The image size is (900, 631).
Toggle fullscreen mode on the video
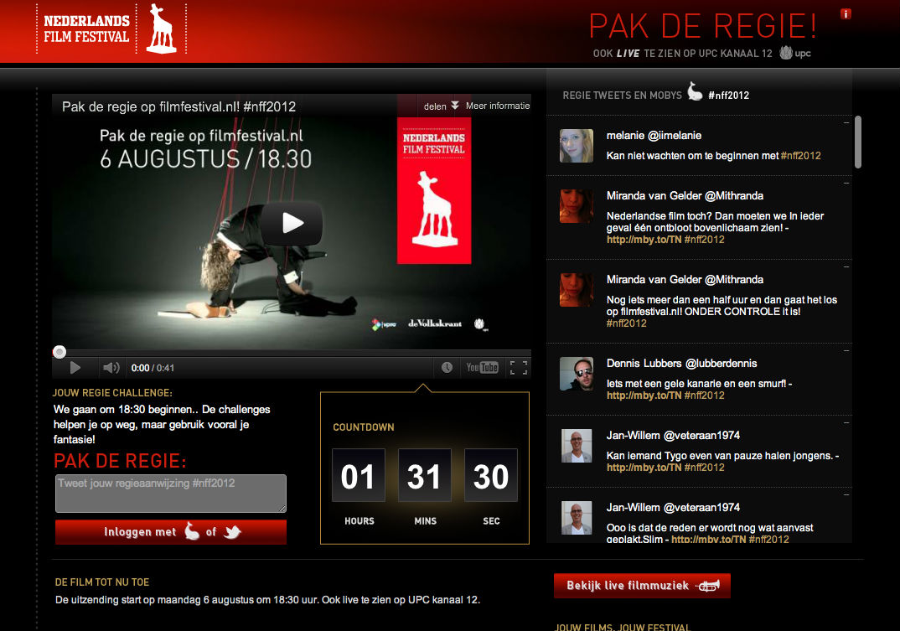pyautogui.click(x=518, y=367)
